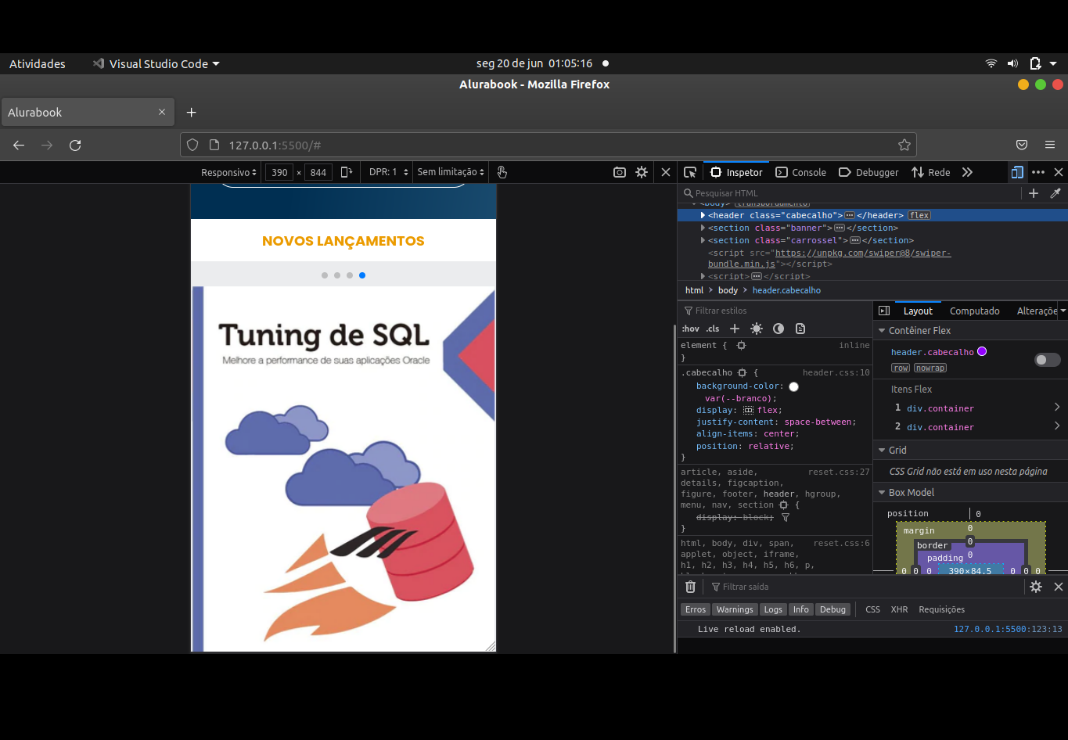Open DevTools three-dot customize menu
The width and height of the screenshot is (1068, 740).
pyautogui.click(x=1038, y=172)
